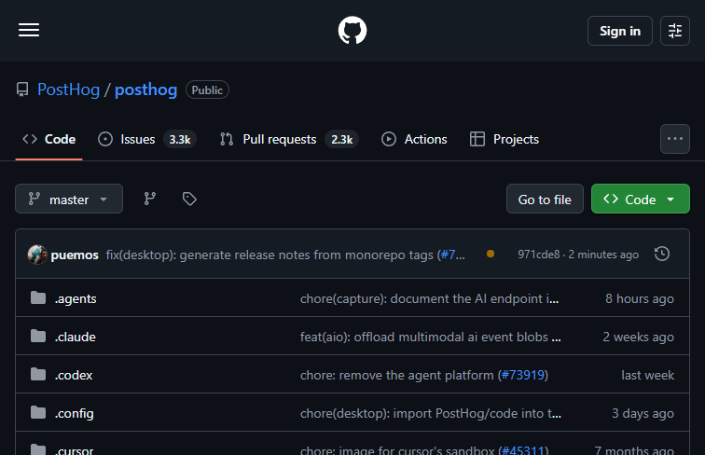This screenshot has width=705, height=455.
Task: Click the Issues count badge 3.3k
Action: click(180, 139)
